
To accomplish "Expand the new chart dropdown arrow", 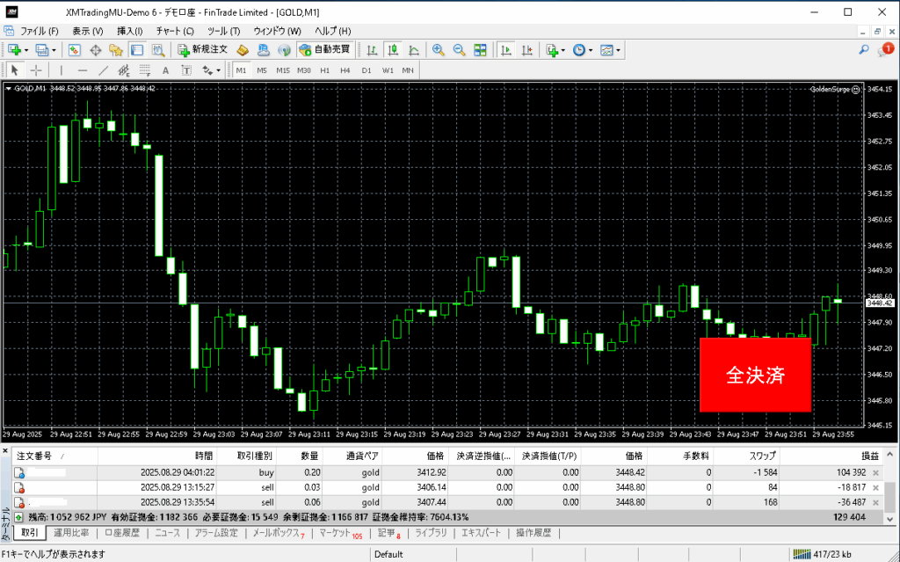I will [27, 50].
